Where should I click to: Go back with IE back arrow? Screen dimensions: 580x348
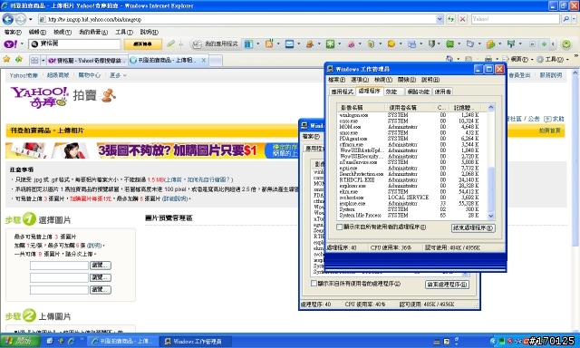(8, 19)
